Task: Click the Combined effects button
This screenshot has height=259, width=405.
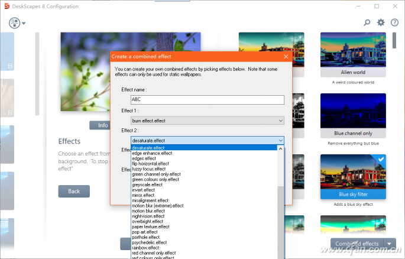Action: 357,244
